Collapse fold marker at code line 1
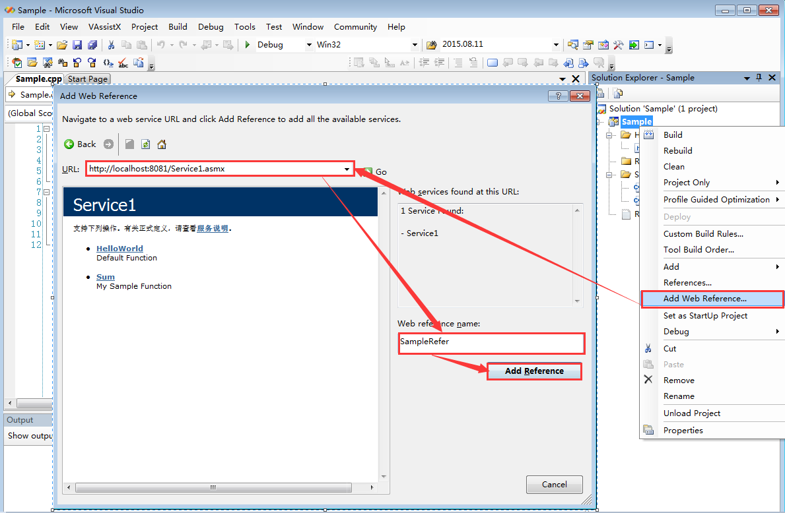Image resolution: width=785 pixels, height=513 pixels. coord(47,129)
